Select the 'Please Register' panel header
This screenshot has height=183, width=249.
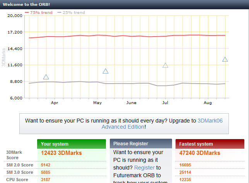[141, 144]
